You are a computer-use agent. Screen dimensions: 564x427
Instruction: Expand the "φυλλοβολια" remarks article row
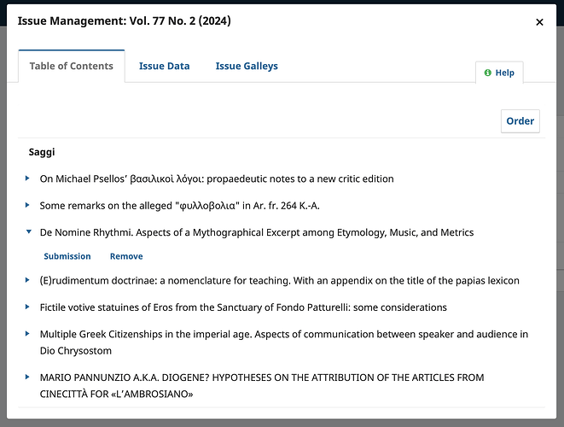click(x=28, y=206)
